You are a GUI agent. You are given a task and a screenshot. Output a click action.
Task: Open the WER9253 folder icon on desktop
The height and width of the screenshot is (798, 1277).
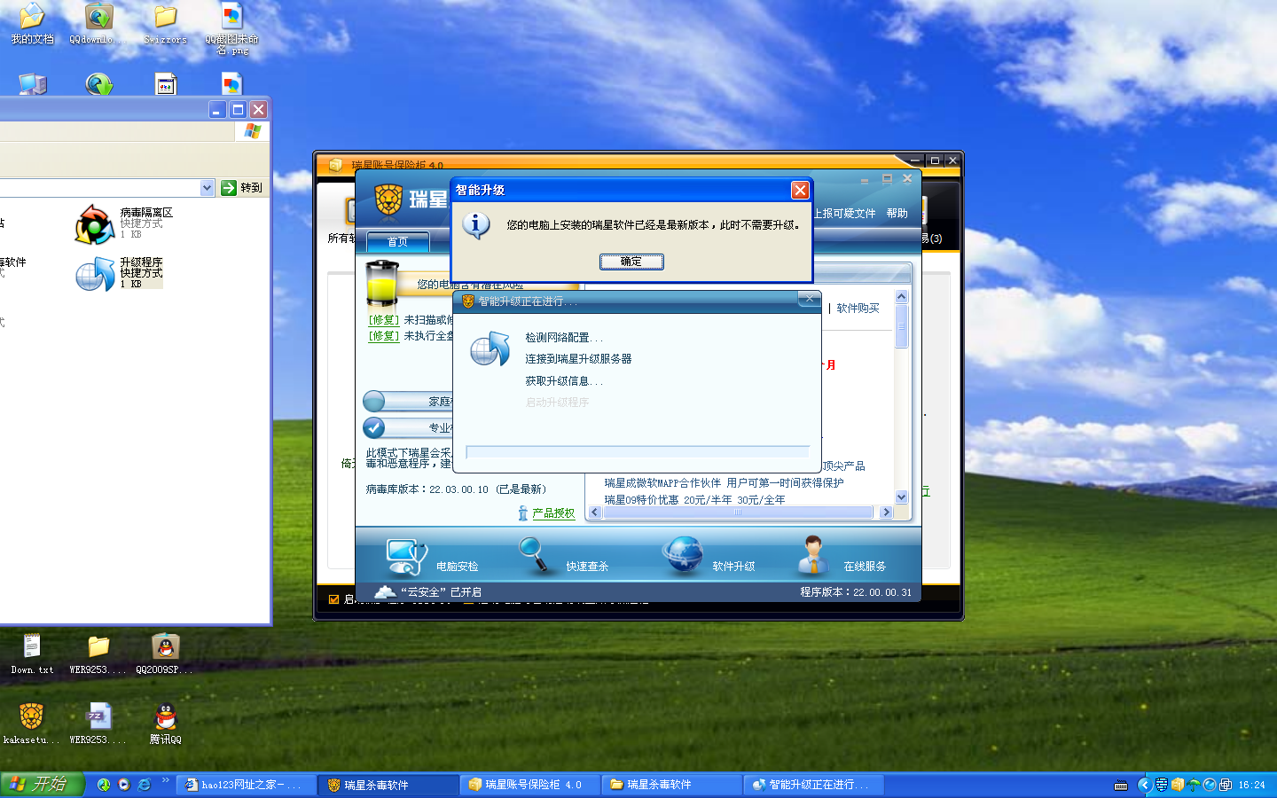point(98,654)
